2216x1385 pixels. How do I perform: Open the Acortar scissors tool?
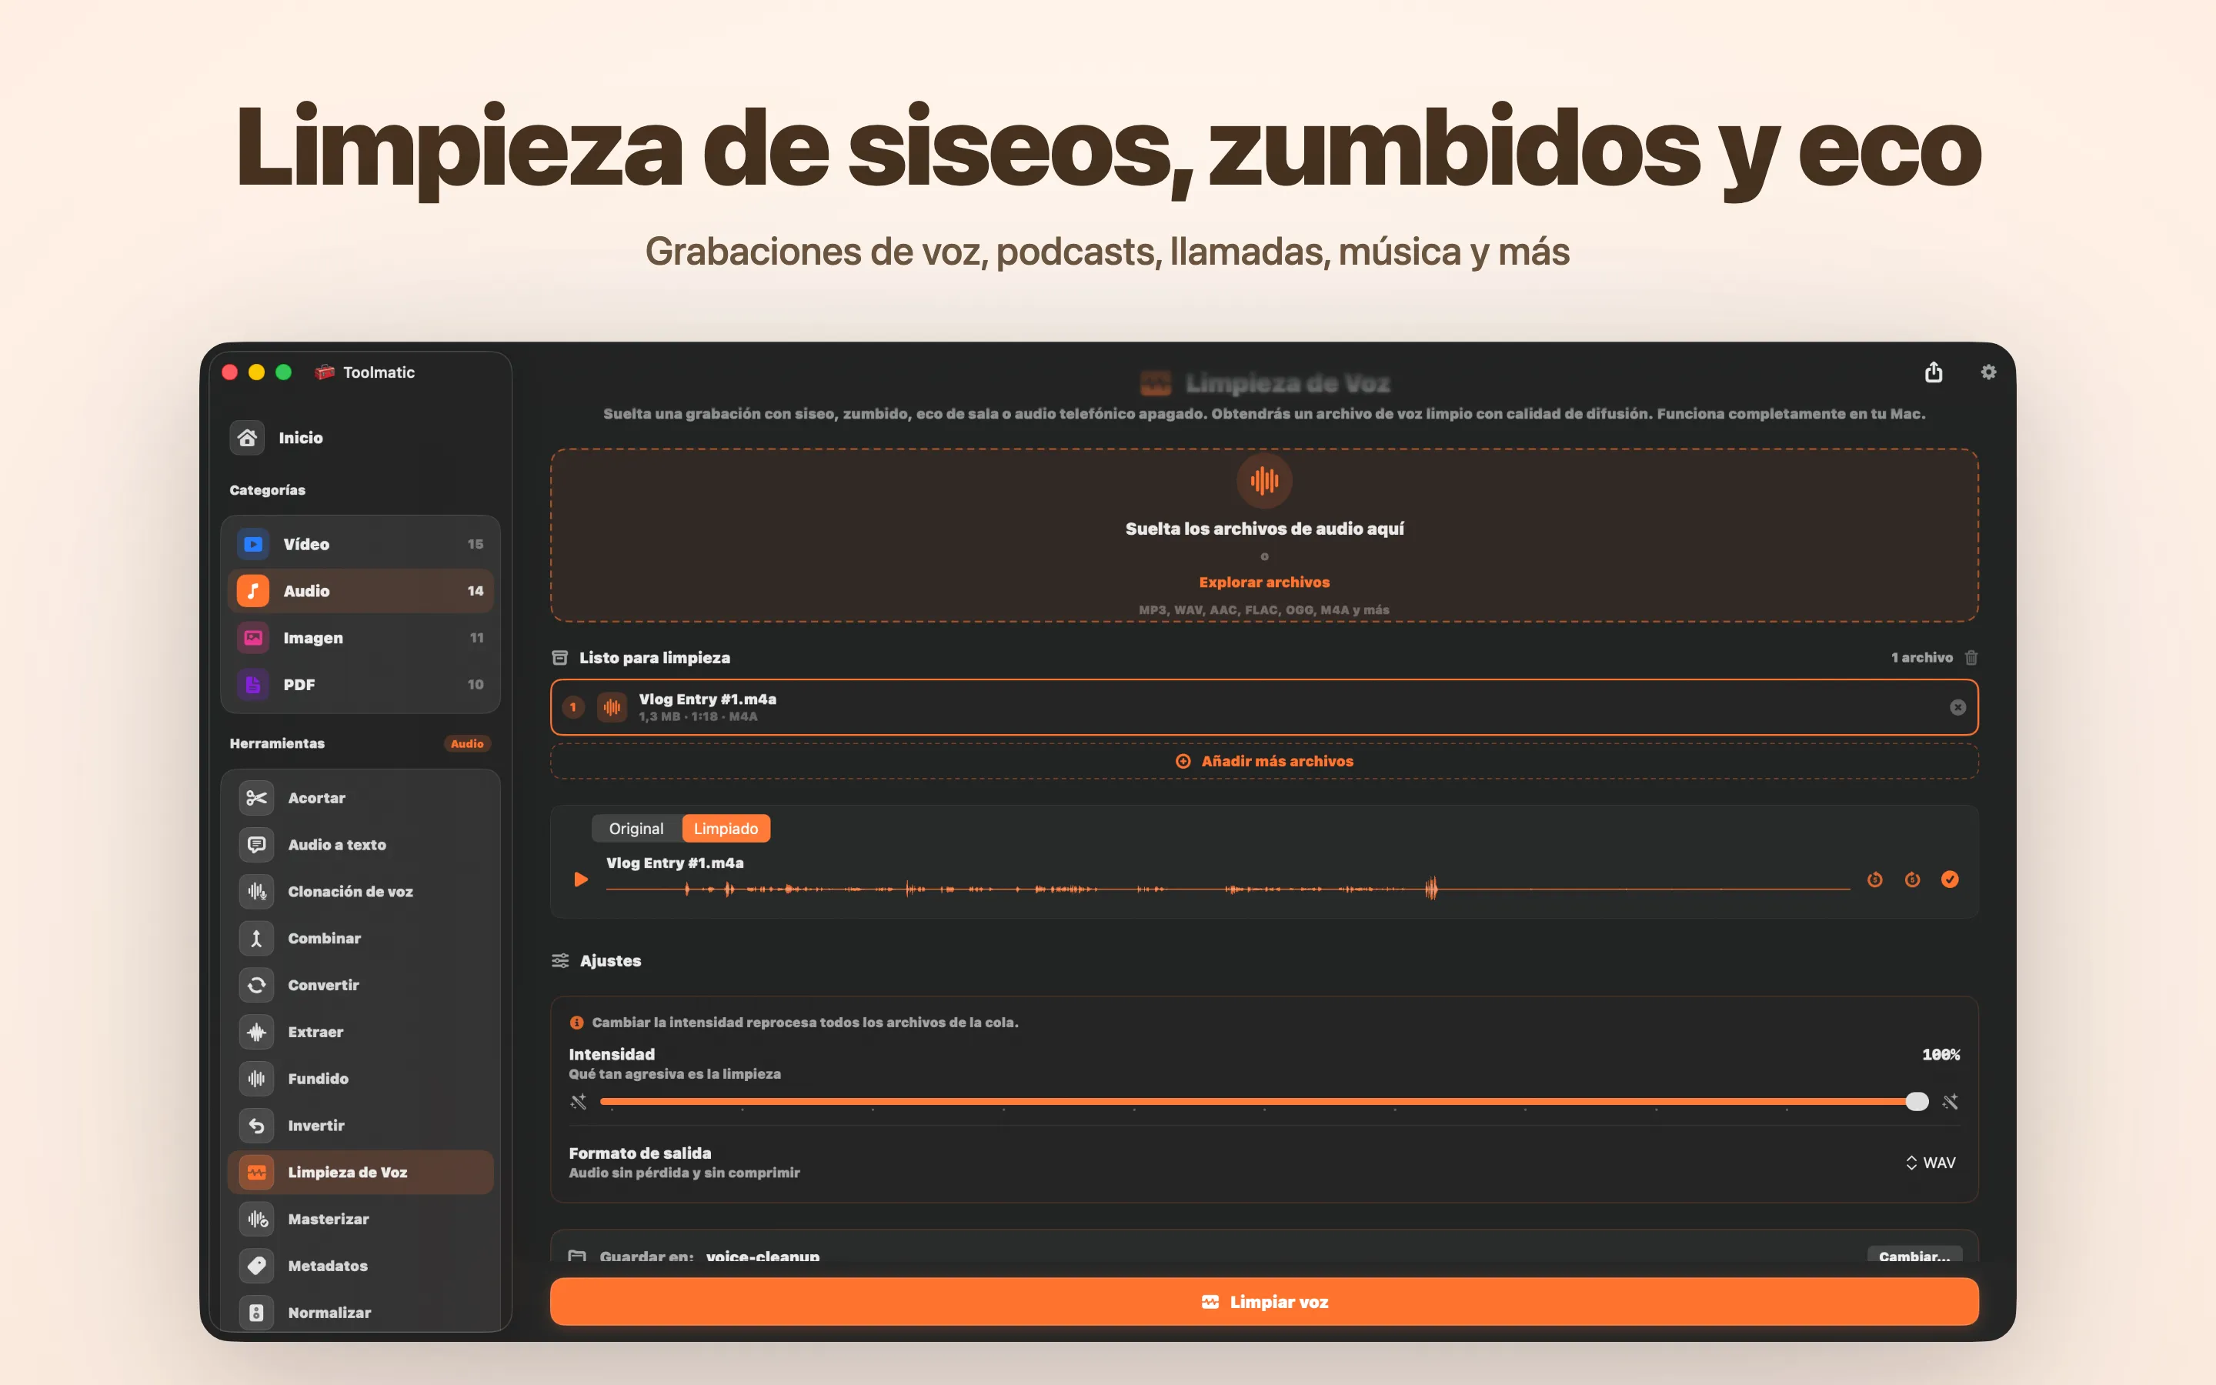pyautogui.click(x=360, y=798)
